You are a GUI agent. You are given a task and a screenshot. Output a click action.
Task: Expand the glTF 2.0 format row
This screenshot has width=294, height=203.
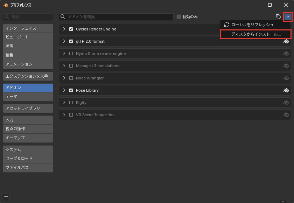[64, 41]
